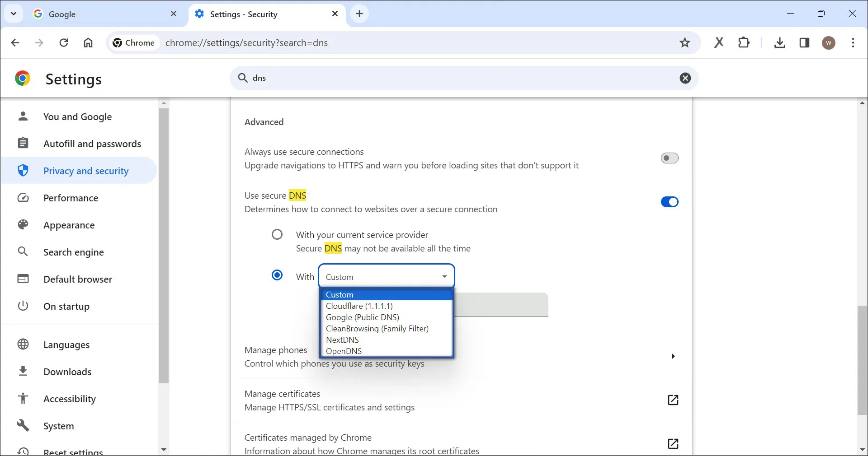Choose OpenDNS from the provider list

pos(344,351)
